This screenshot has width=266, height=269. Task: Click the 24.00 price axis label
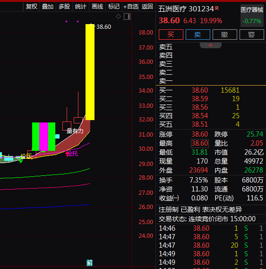(x=146, y=236)
